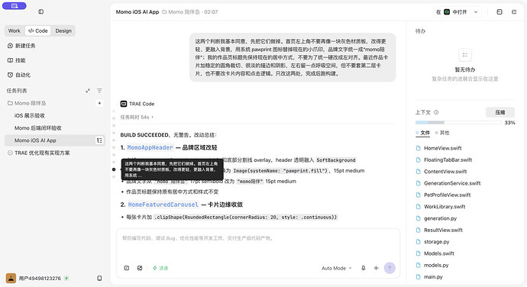This screenshot has height=287, width=527.
Task: Click the device icon at the sidebar bottom right
Action: click(x=99, y=279)
